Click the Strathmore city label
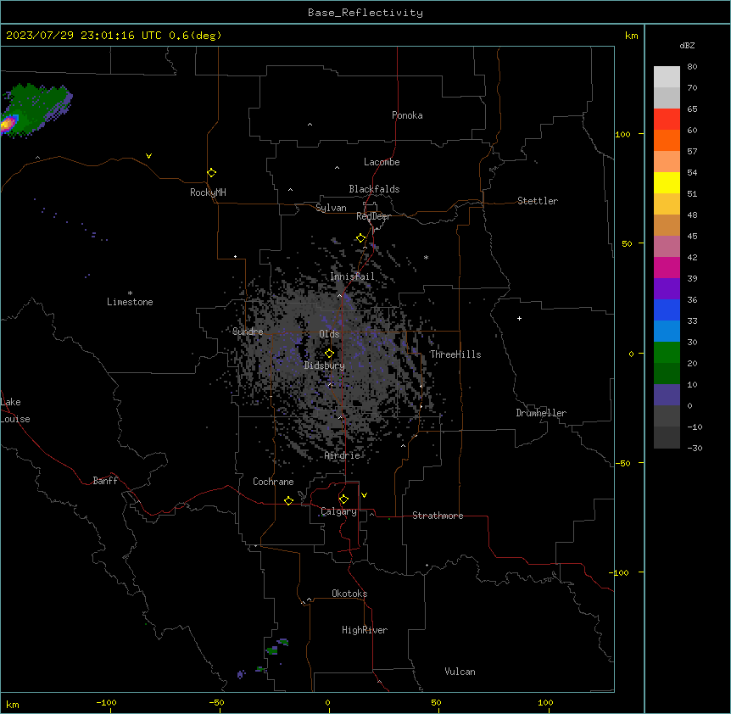This screenshot has width=731, height=714. [438, 516]
